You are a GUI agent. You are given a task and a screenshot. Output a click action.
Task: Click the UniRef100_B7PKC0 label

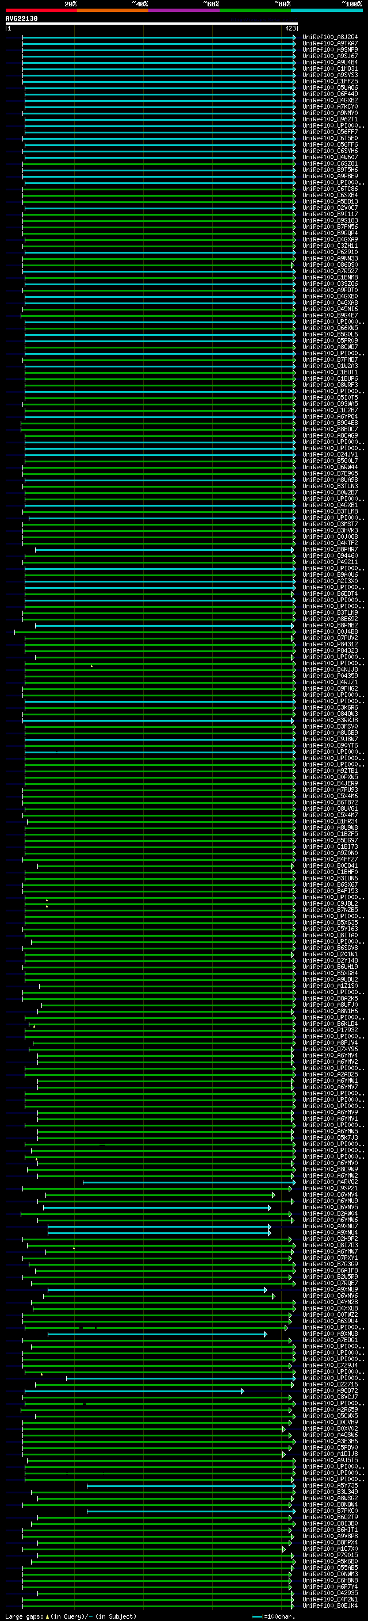click(330, 1511)
